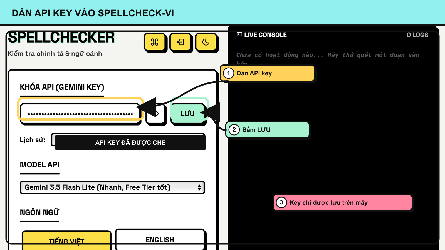Save the key with the LƯU button

(188, 114)
